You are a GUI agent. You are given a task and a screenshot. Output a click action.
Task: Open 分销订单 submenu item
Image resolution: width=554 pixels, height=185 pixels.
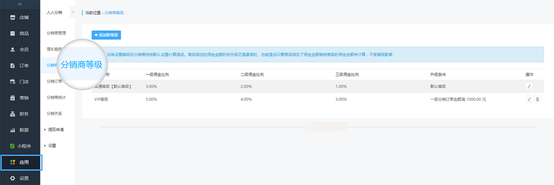(x=54, y=81)
